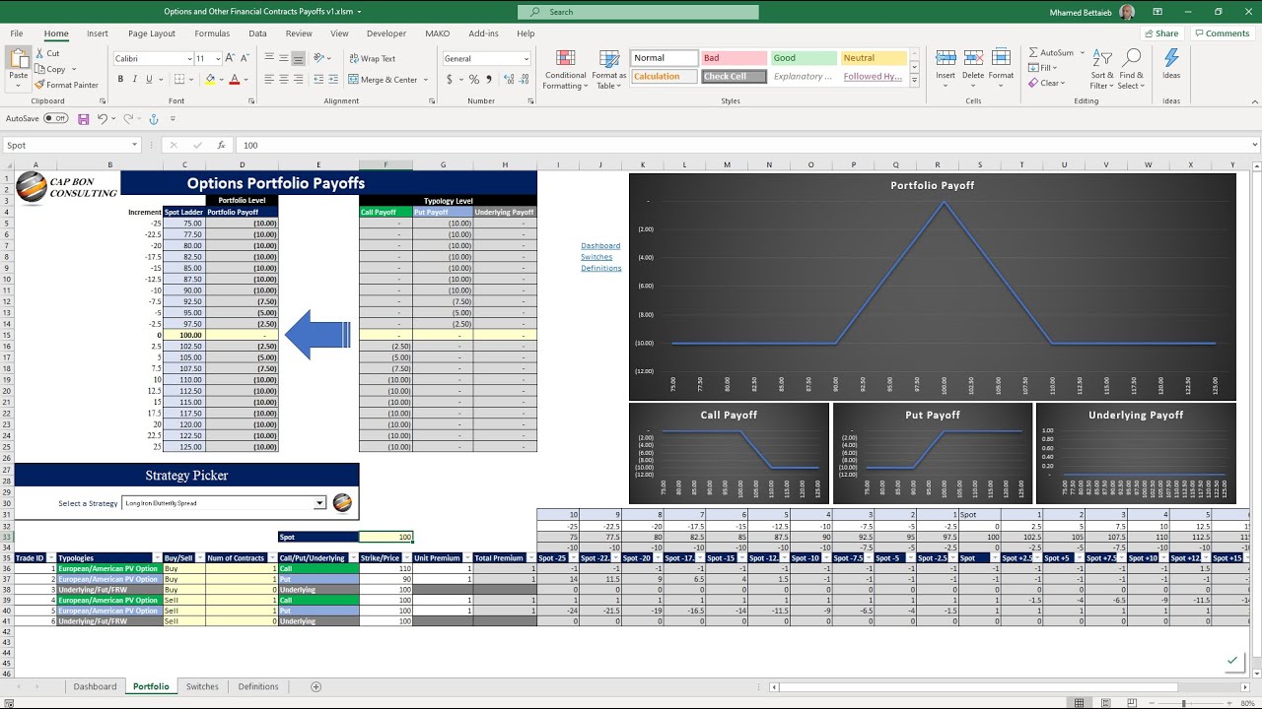
Task: Increase the cell indent
Action: click(x=333, y=80)
